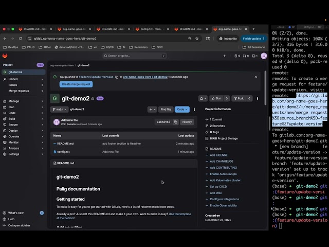Fork the git-demo2 project
The width and height of the screenshot is (329, 247).
239,98
